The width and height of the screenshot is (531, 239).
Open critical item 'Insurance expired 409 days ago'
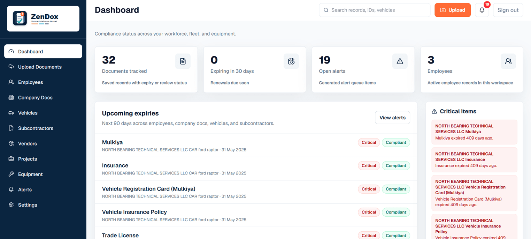coord(474,160)
